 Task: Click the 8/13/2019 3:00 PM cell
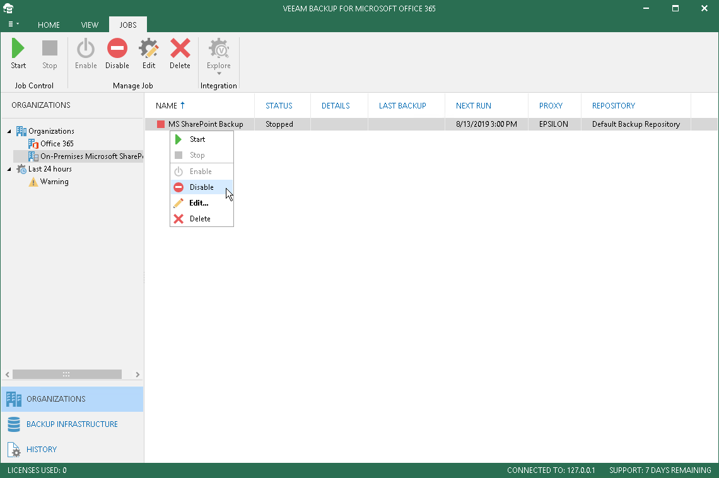[x=486, y=124]
